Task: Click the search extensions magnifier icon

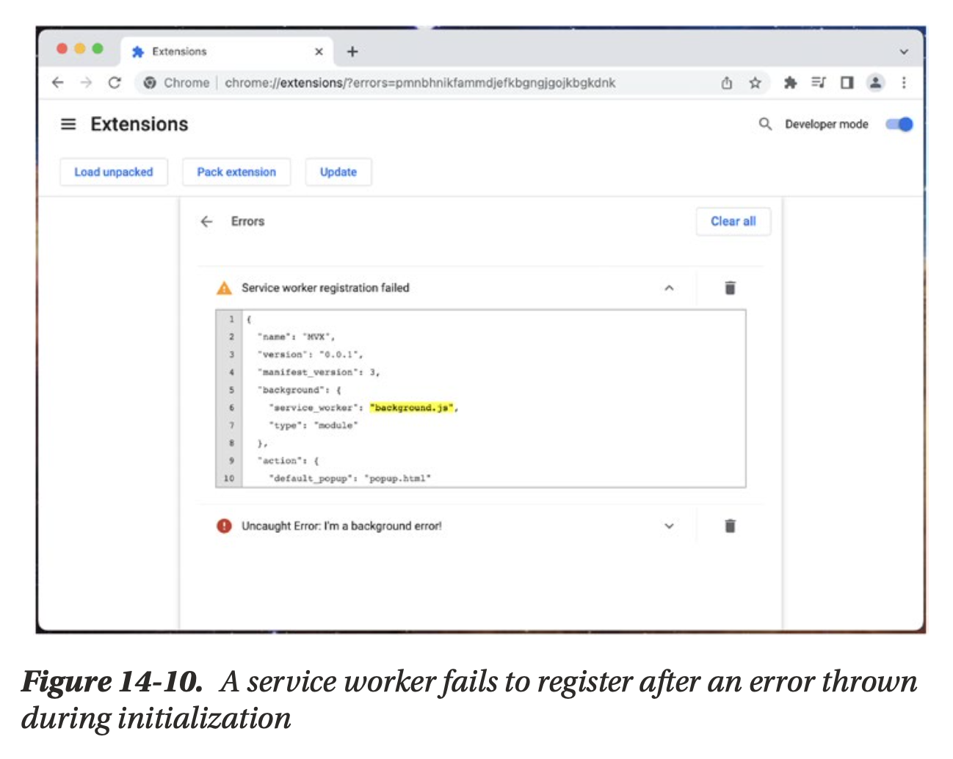Action: (765, 124)
